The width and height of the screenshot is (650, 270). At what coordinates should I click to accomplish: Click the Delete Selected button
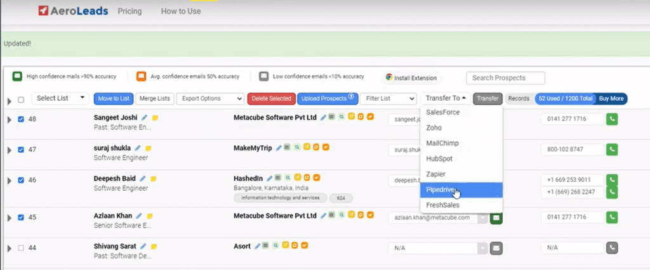coord(272,99)
